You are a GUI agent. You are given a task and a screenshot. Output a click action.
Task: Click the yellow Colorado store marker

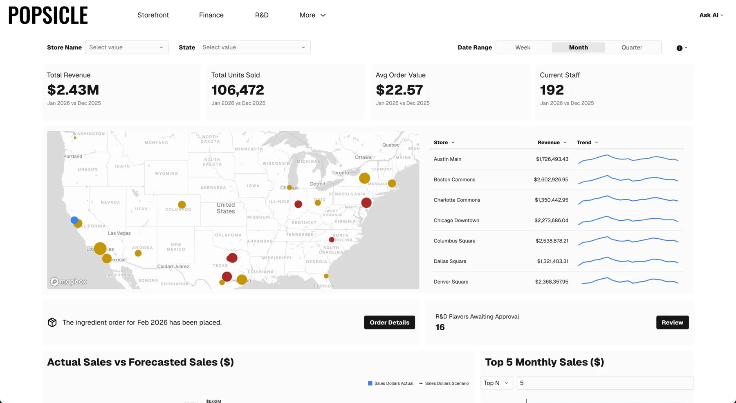182,204
